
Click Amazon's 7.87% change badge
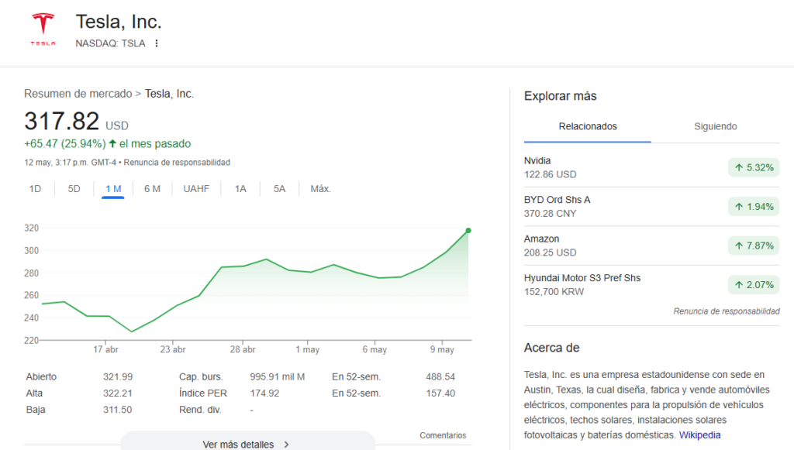point(754,246)
